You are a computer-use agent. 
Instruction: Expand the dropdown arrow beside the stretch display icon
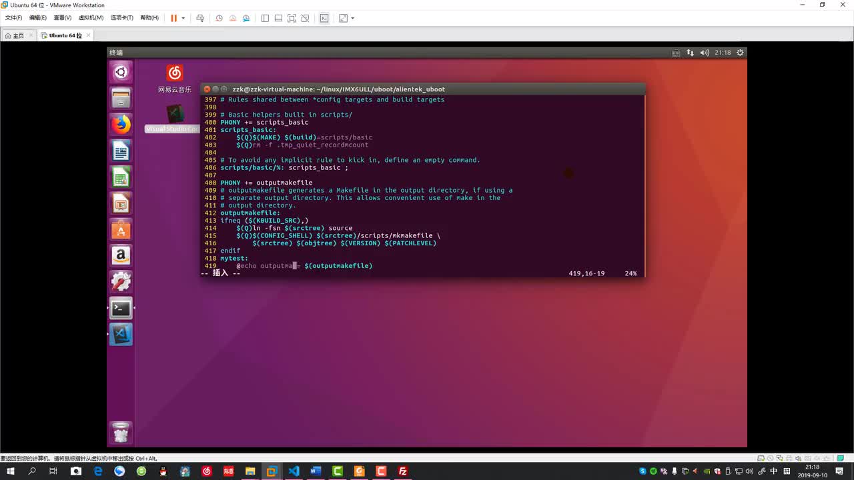(353, 18)
